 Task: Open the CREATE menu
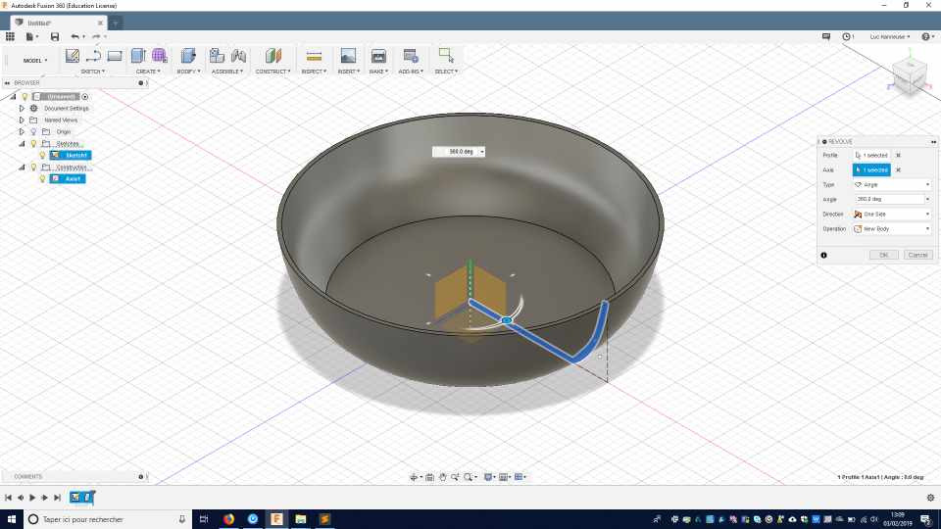pyautogui.click(x=148, y=72)
